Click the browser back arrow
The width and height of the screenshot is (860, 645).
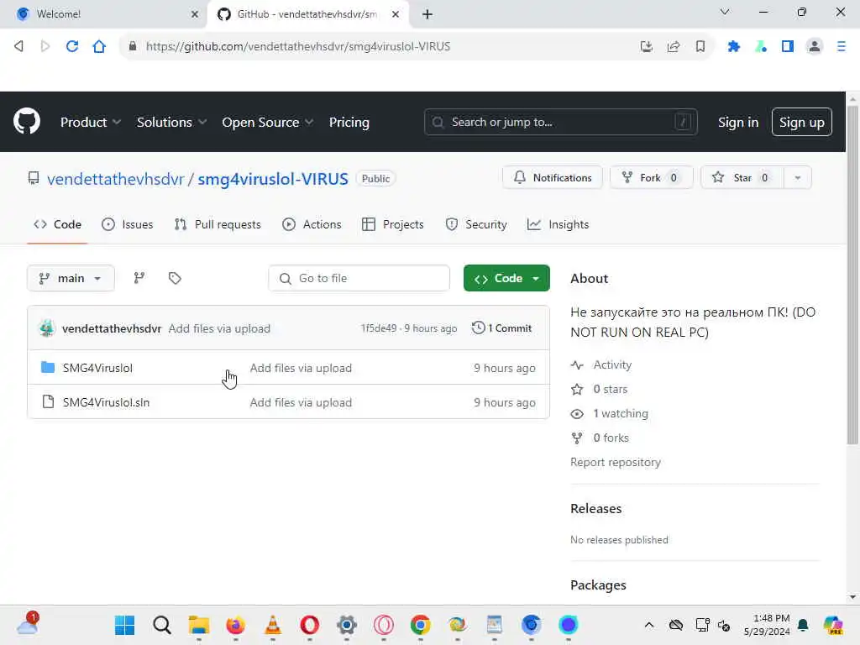(18, 46)
